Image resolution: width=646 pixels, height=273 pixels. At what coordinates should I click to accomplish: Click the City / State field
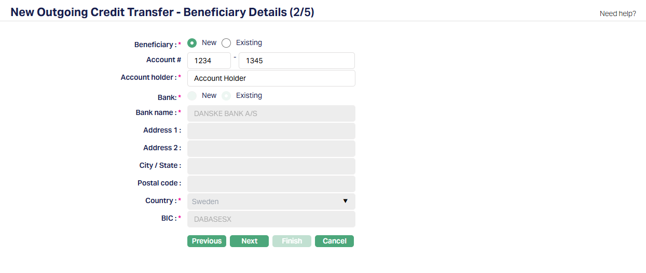[271, 166]
